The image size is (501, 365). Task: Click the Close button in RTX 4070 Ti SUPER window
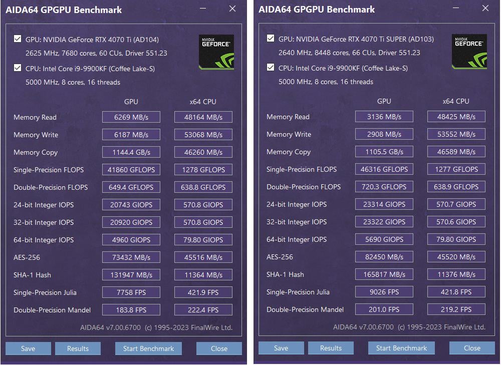click(472, 348)
